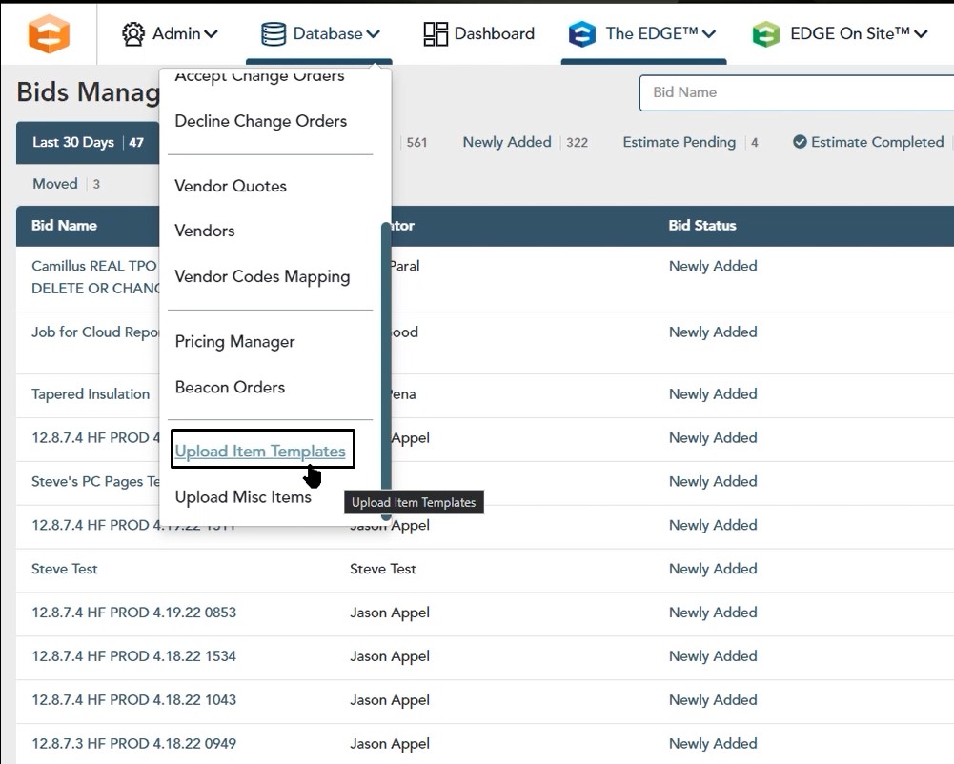Click the Bid Name search field
This screenshot has height=764, width=954.
pos(796,92)
